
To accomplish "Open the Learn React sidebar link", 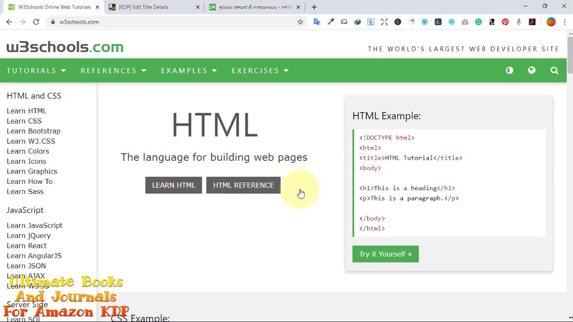I will 26,246.
